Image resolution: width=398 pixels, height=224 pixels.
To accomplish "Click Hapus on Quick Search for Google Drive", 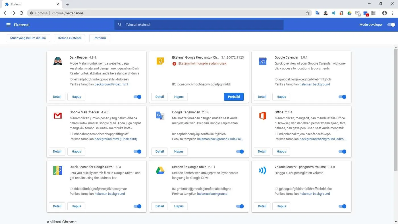I will coord(76,206).
